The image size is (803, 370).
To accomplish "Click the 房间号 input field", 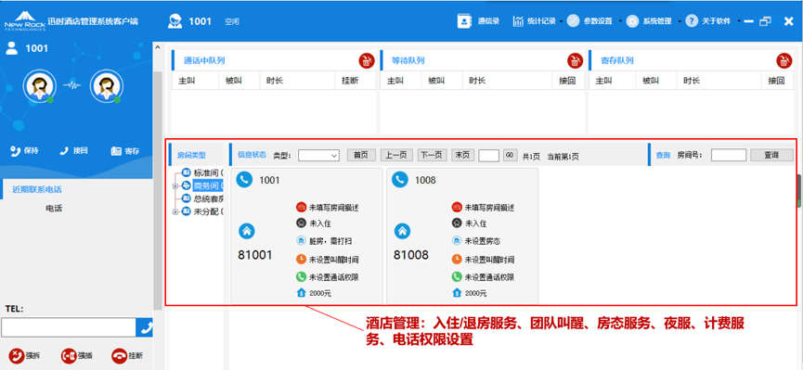I will tap(728, 155).
